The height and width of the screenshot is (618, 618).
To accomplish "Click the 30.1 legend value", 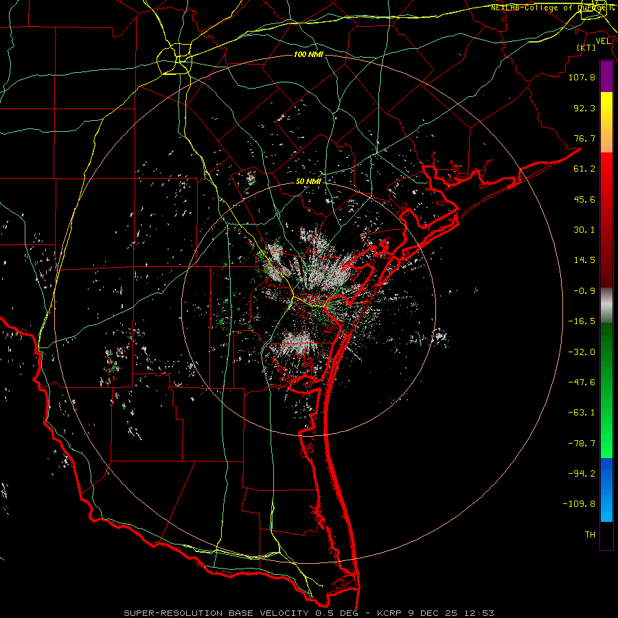I will 584,230.
